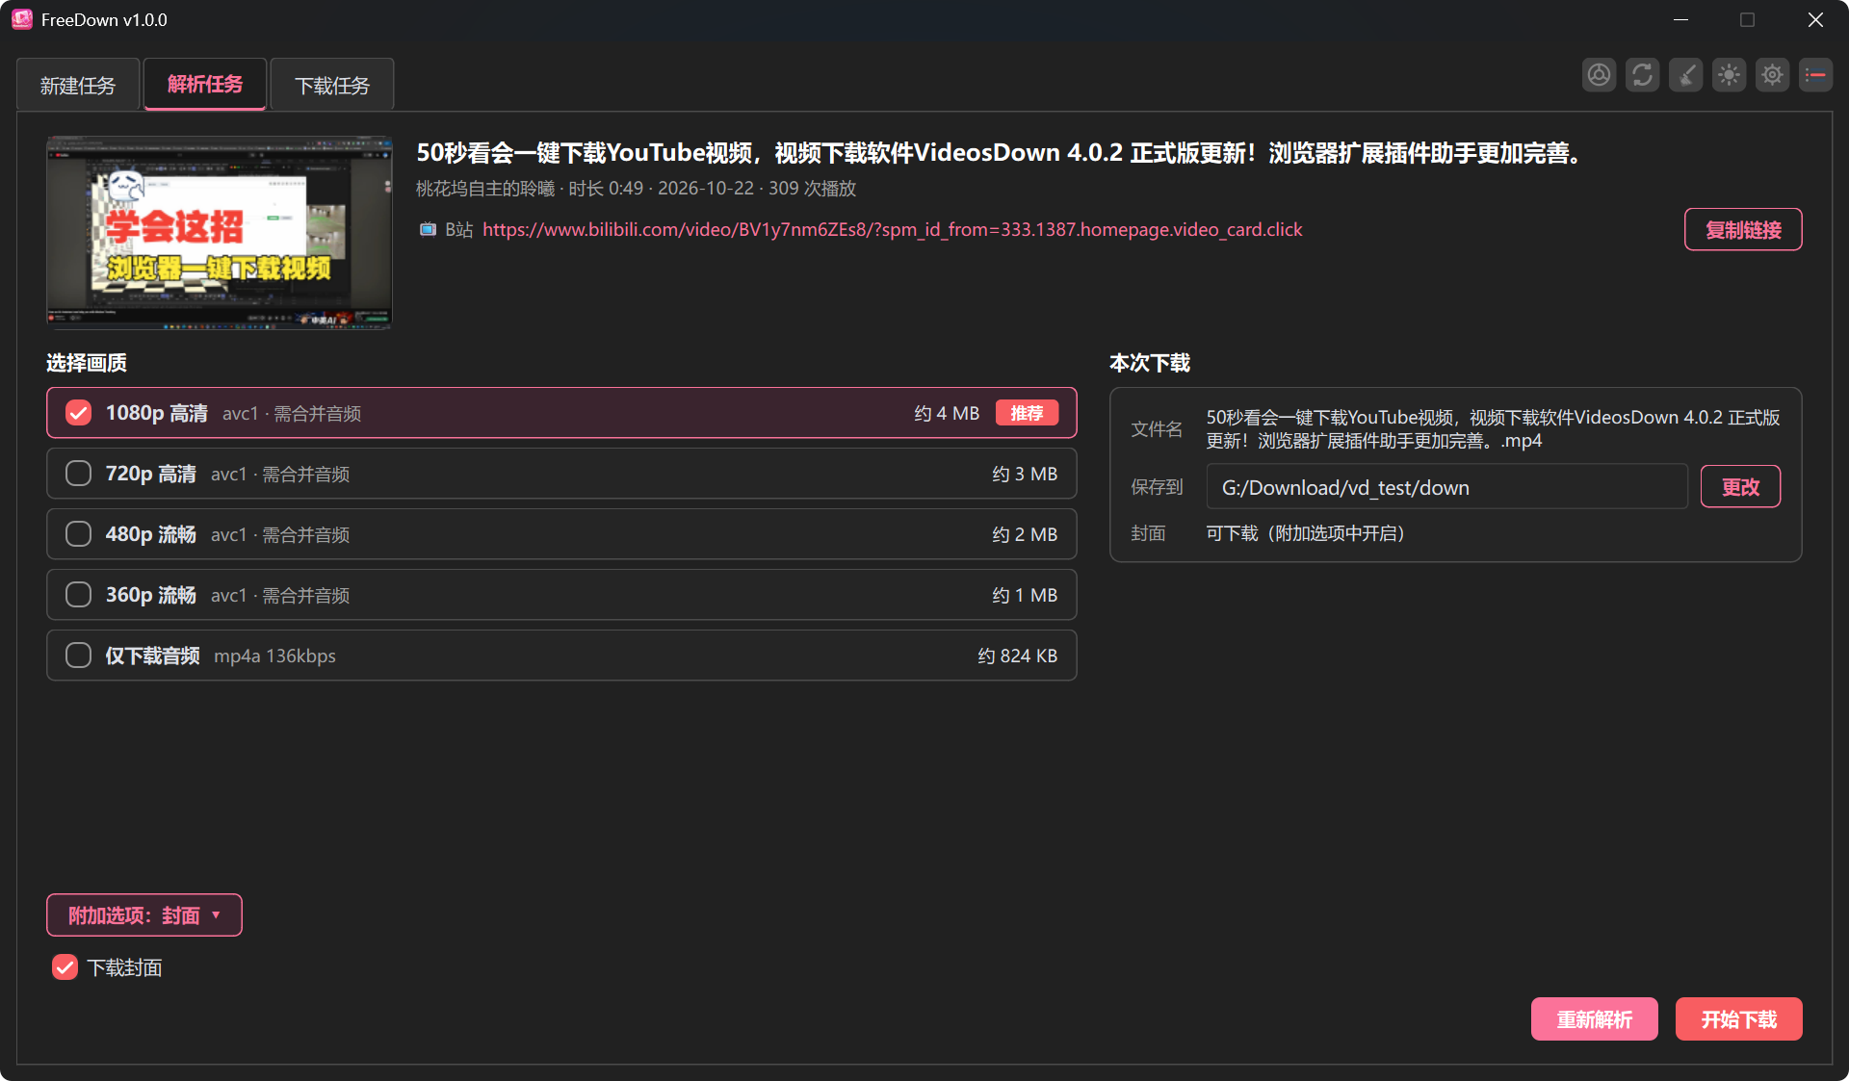Expand the 附加选项：封面 dropdown
This screenshot has width=1849, height=1081.
click(x=144, y=915)
